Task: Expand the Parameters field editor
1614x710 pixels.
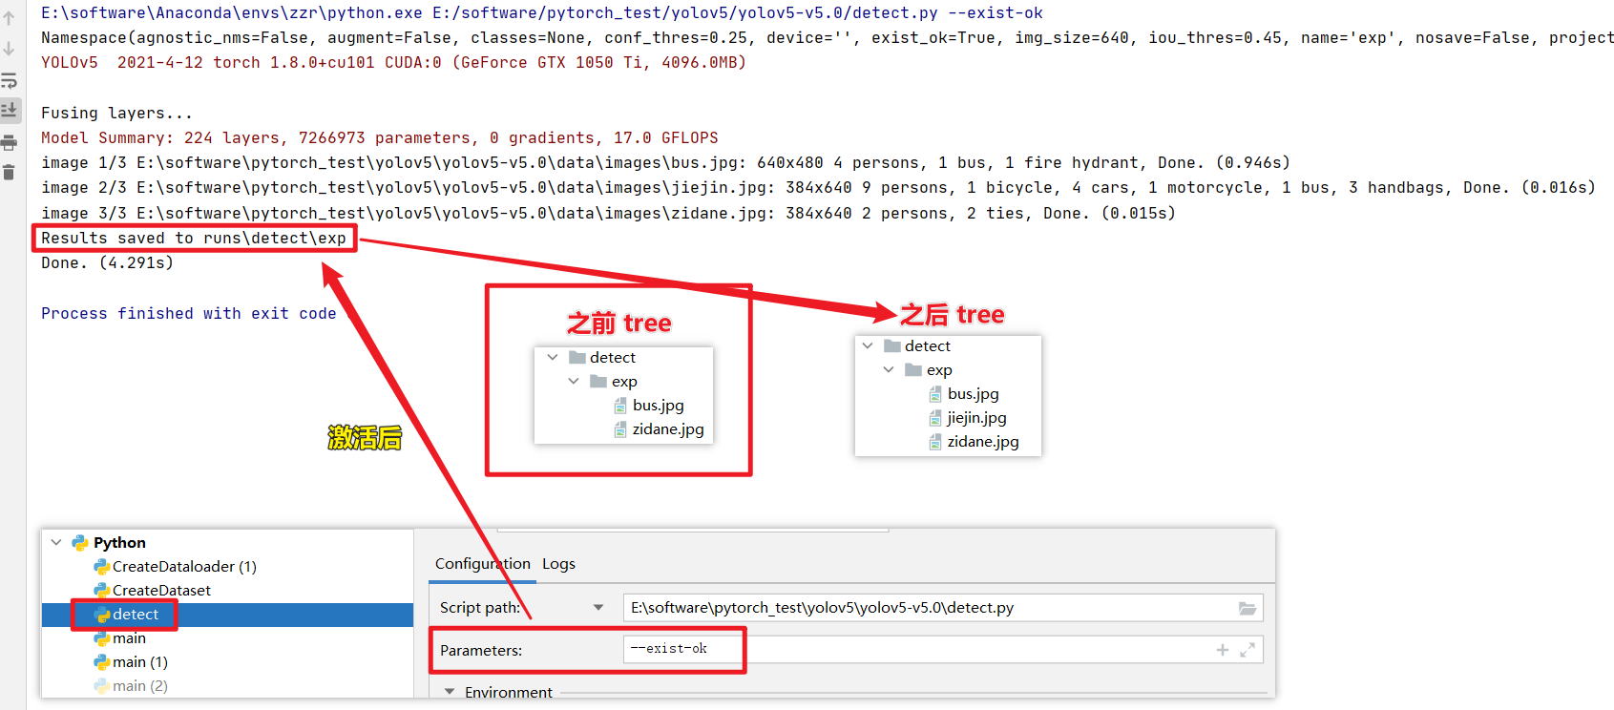Action: pyautogui.click(x=1247, y=650)
